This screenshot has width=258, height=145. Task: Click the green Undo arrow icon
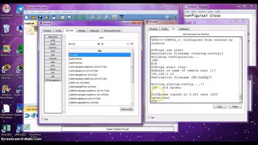pyautogui.click(x=76, y=17)
